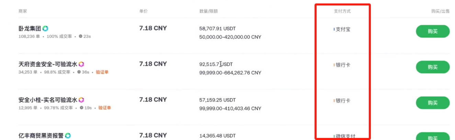Open the 天府资金安全-可验流水 merchant profile
Screen dimensions: 455x140
(48, 64)
